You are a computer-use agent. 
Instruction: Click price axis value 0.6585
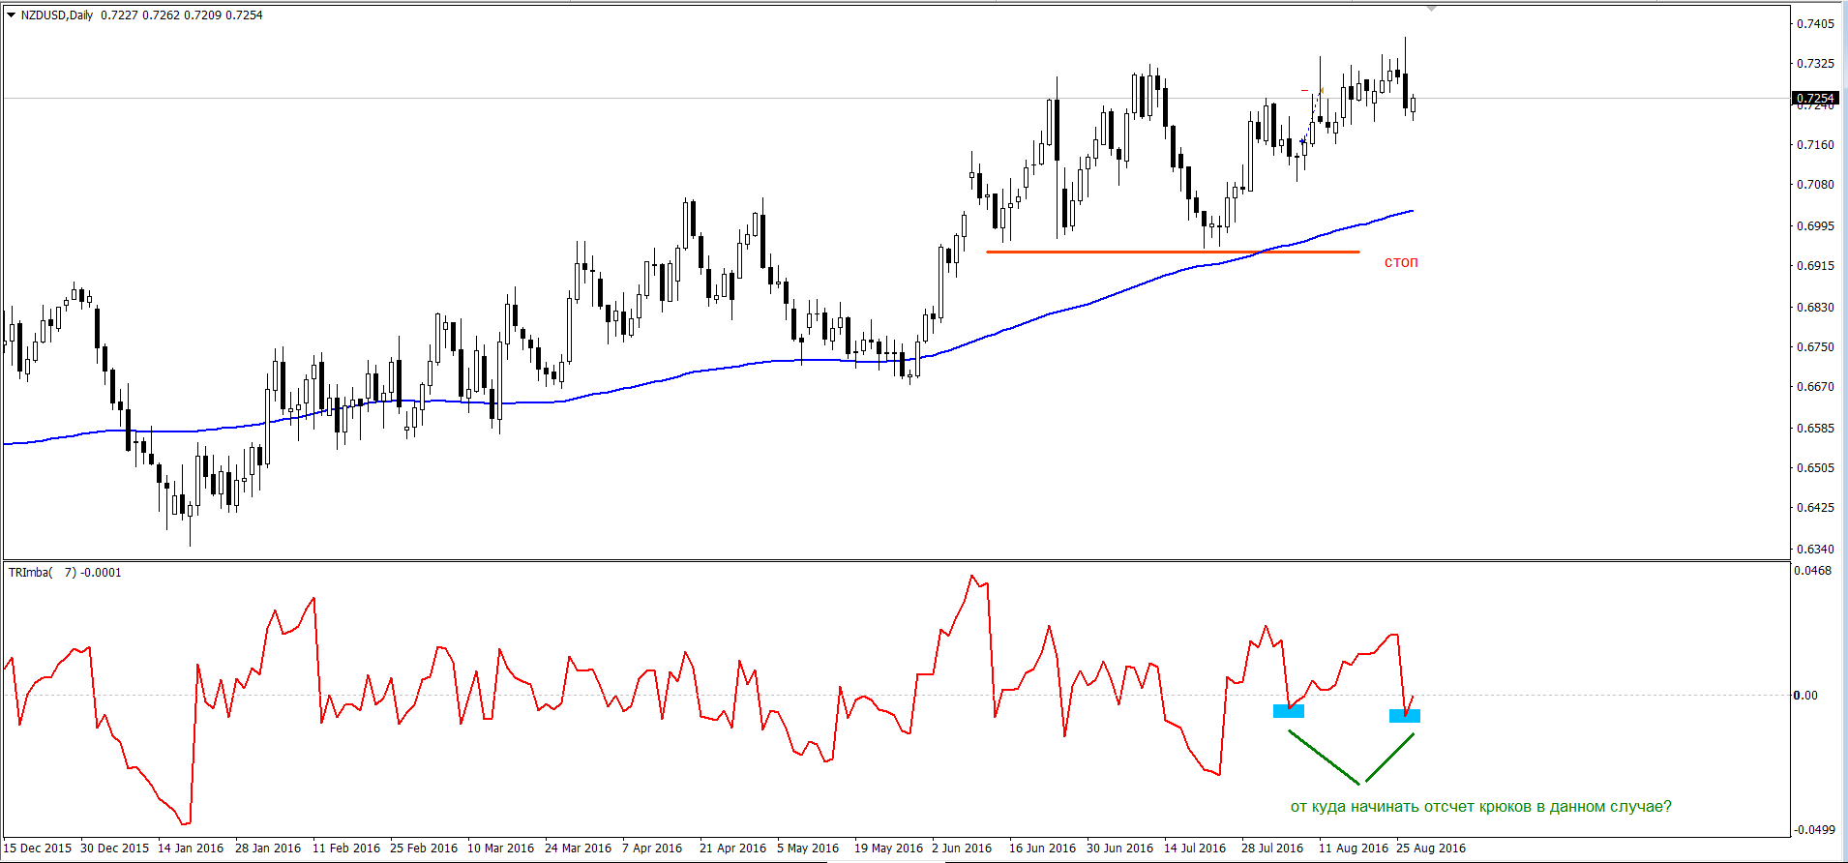[x=1815, y=428]
